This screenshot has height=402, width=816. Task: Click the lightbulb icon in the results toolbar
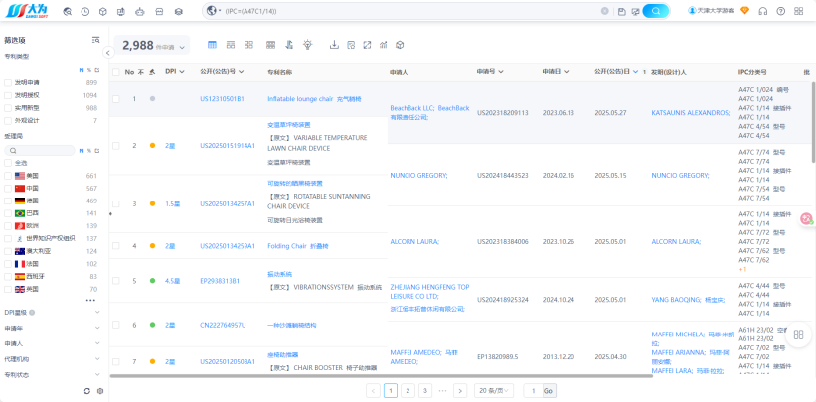308,45
